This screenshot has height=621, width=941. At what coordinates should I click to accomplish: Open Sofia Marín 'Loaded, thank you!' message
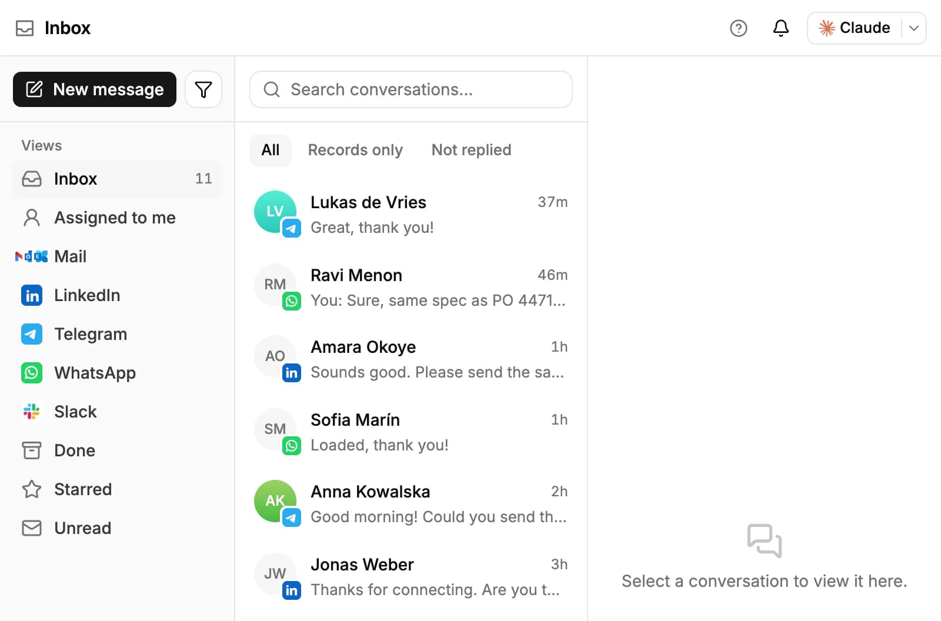(379, 445)
